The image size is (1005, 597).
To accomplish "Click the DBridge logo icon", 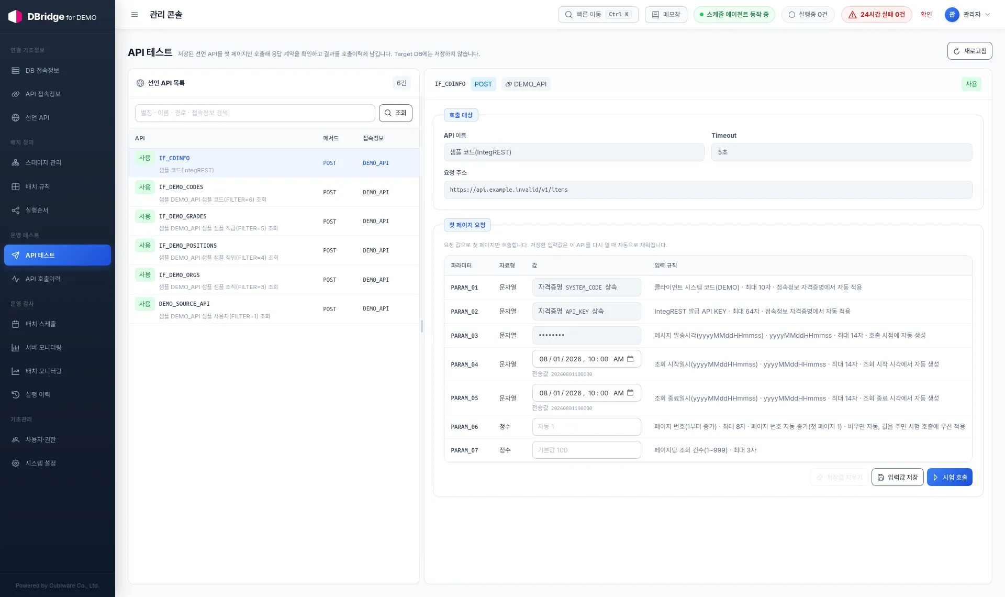I will click(x=15, y=17).
